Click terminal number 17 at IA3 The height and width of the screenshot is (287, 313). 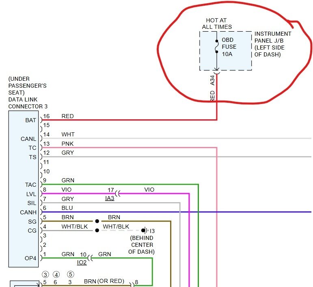(111, 190)
